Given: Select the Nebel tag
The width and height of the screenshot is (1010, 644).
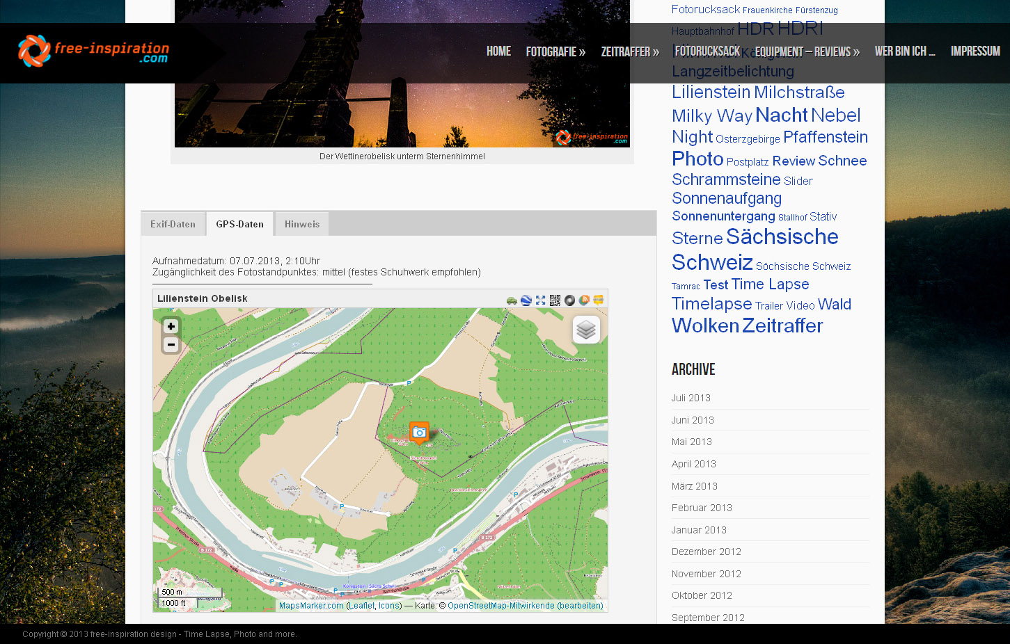Looking at the screenshot, I should point(836,115).
